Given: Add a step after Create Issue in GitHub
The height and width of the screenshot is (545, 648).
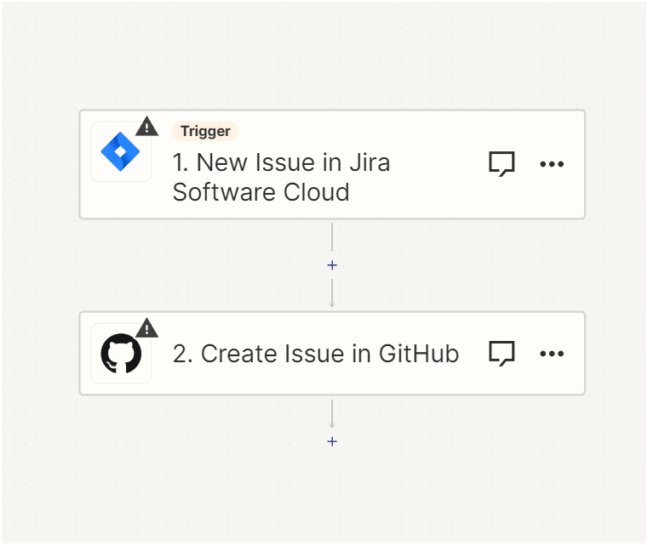Looking at the screenshot, I should point(332,441).
